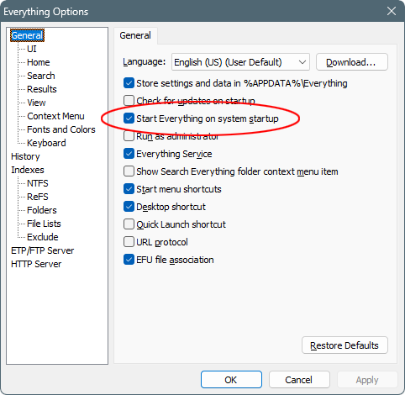
Task: Go to HTTP Server settings
Action: pos(36,264)
